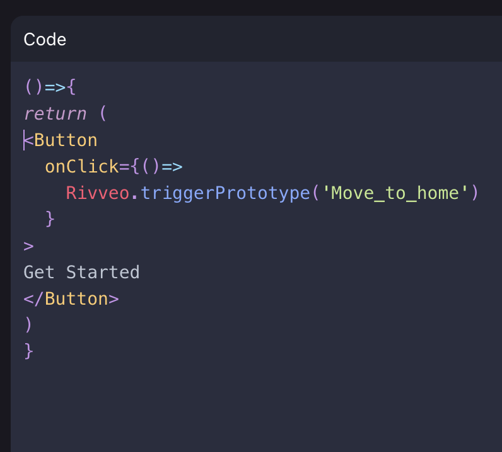Click the '=>' arrow on the first line
Image resolution: width=502 pixels, height=452 pixels.
[55, 87]
